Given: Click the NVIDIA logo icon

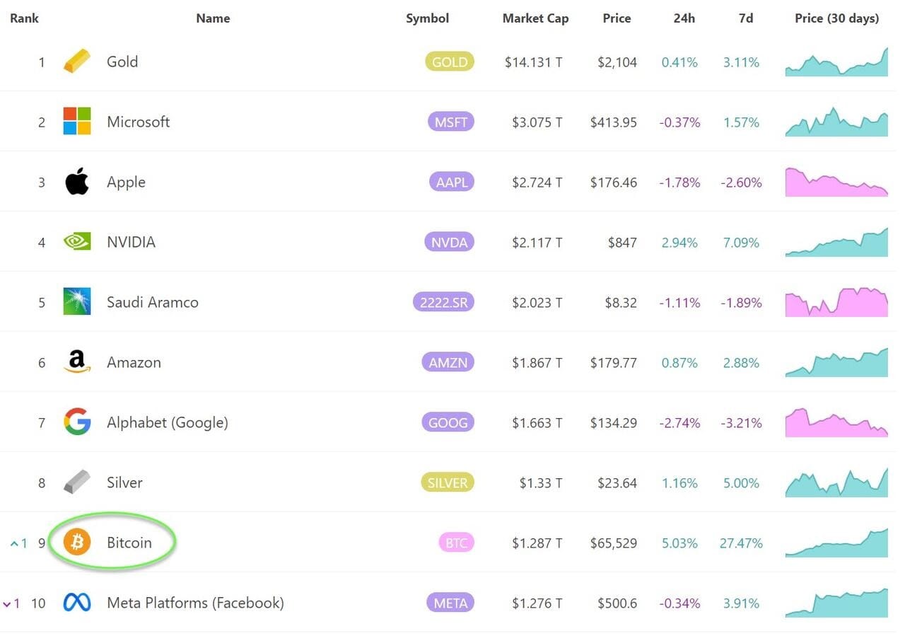Looking at the screenshot, I should [x=77, y=242].
